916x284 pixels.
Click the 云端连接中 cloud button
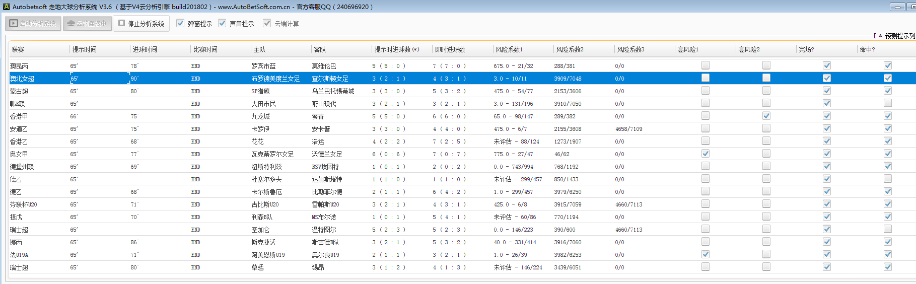tap(87, 24)
